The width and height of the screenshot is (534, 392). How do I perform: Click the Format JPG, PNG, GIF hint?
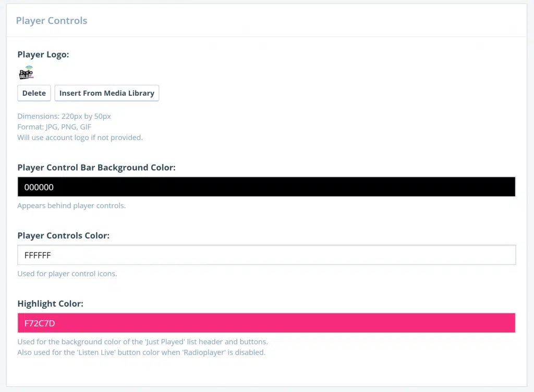point(54,127)
